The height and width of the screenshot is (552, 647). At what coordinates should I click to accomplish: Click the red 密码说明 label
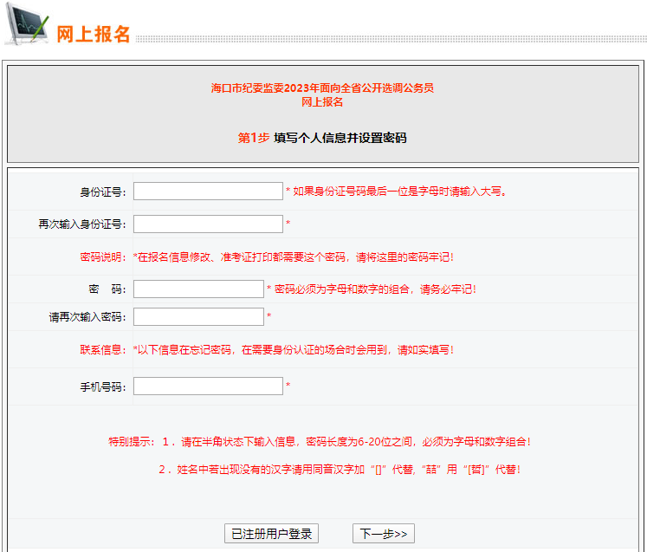point(102,257)
